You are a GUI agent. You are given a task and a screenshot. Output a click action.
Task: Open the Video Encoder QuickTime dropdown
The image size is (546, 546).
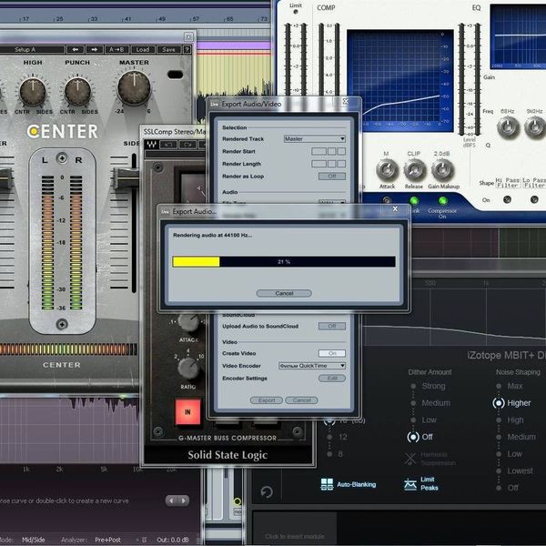click(312, 366)
